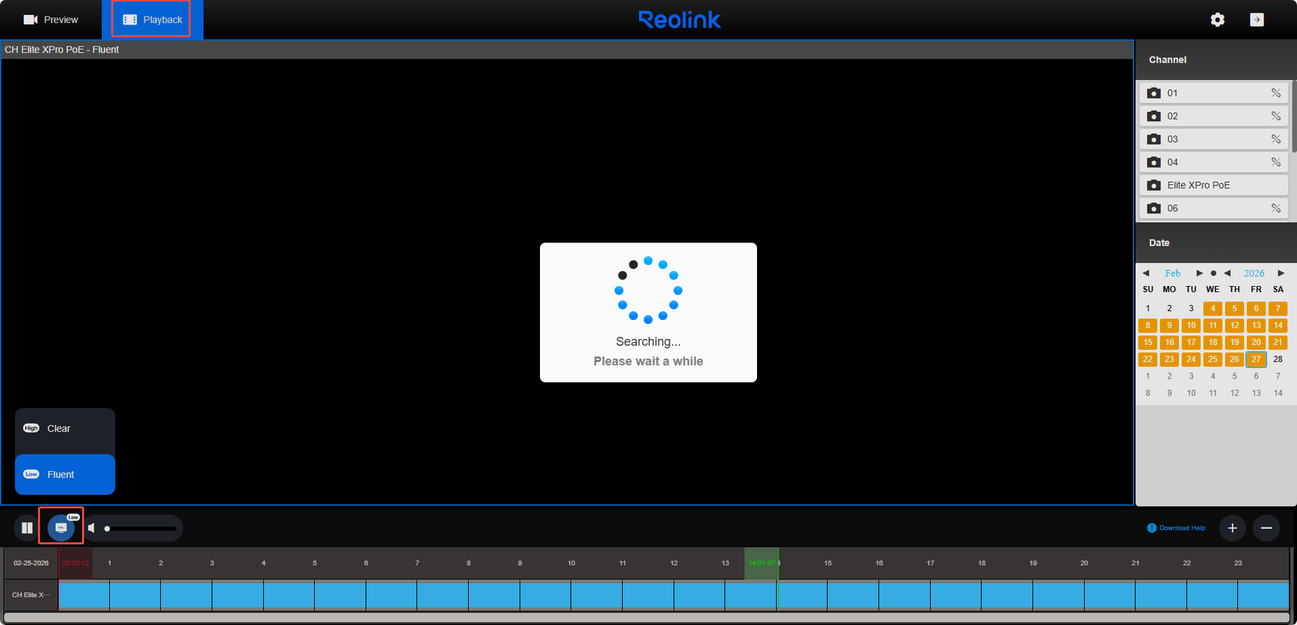Select February 20 on the calendar

pyautogui.click(x=1256, y=342)
